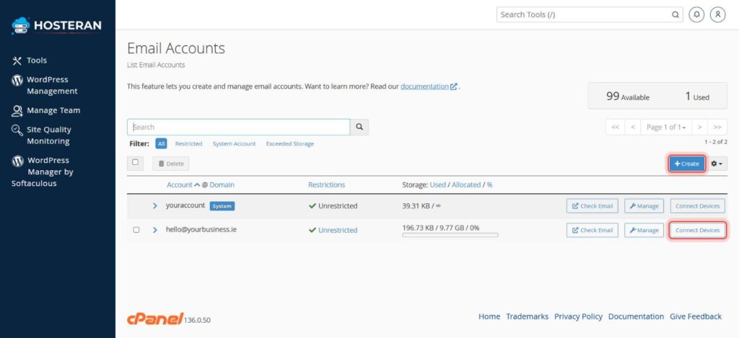
Task: Select the All filter
Action: tap(161, 143)
